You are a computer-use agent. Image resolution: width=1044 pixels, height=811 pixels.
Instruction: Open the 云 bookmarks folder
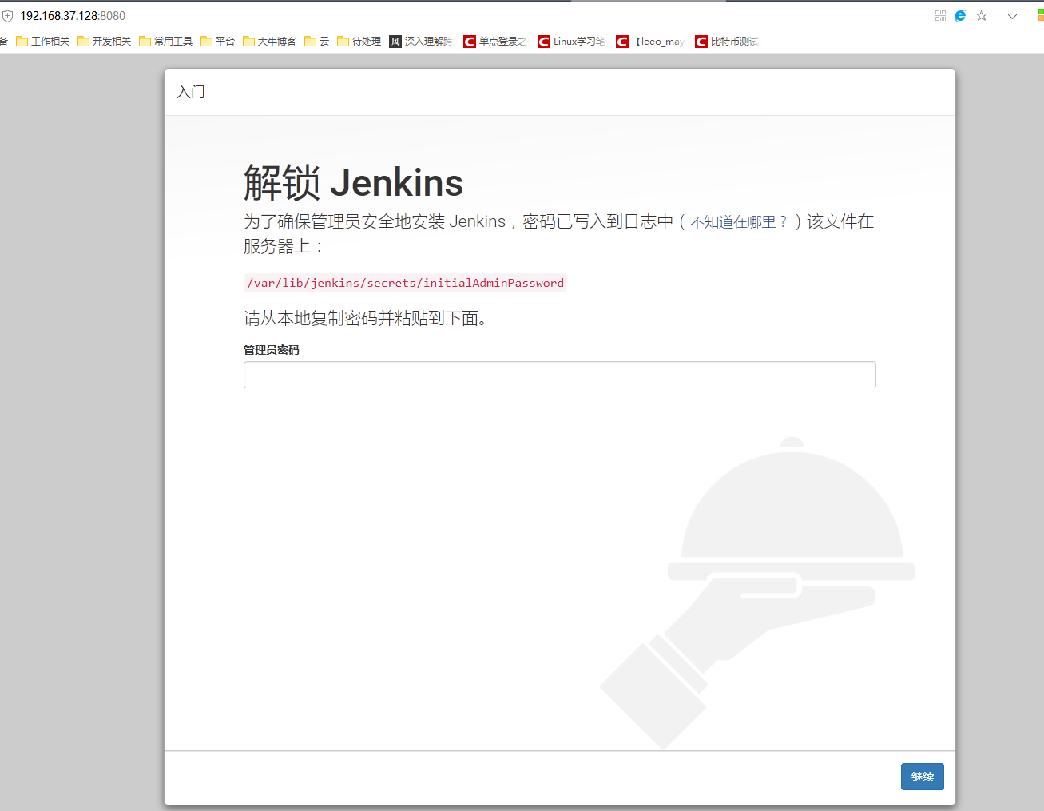[317, 42]
